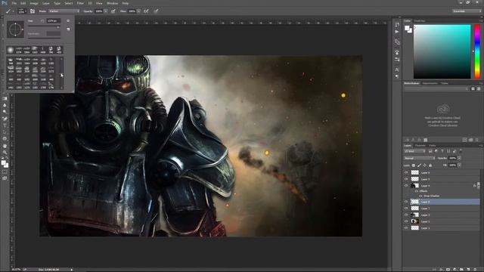484x272 pixels.
Task: Open the painting Mode dropdown in options bar
Action: 64,11
